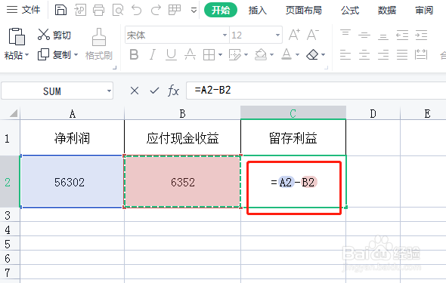
Task: Switch to the 数据 tab
Action: point(387,11)
